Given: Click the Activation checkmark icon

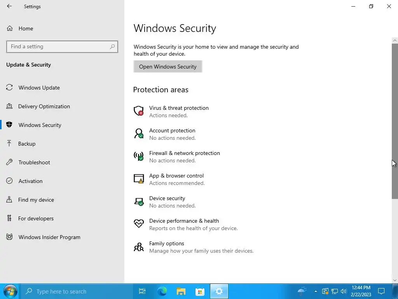Looking at the screenshot, I should tap(9, 181).
